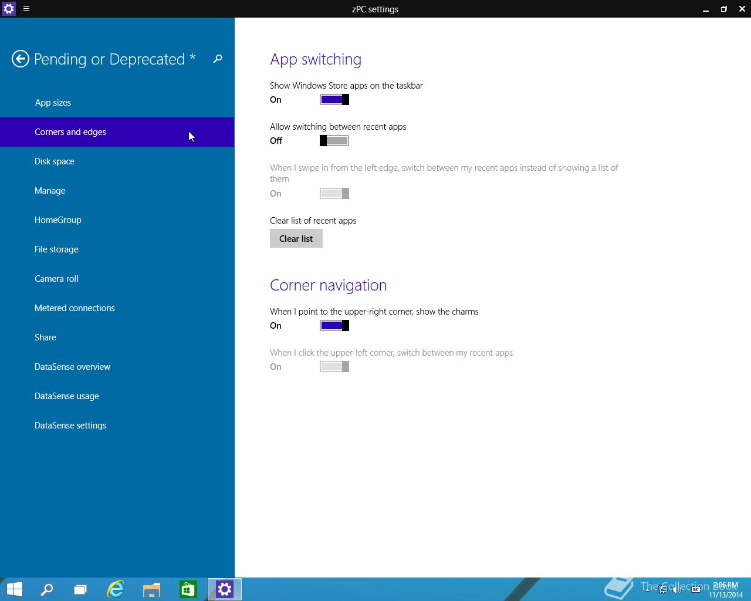751x601 pixels.
Task: Open Task View on the taskbar
Action: 80,589
